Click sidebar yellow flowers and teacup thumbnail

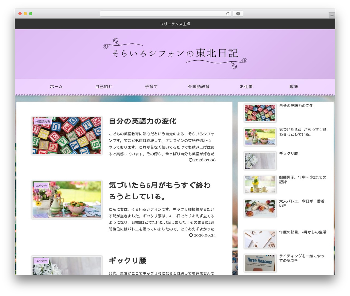coord(260,184)
